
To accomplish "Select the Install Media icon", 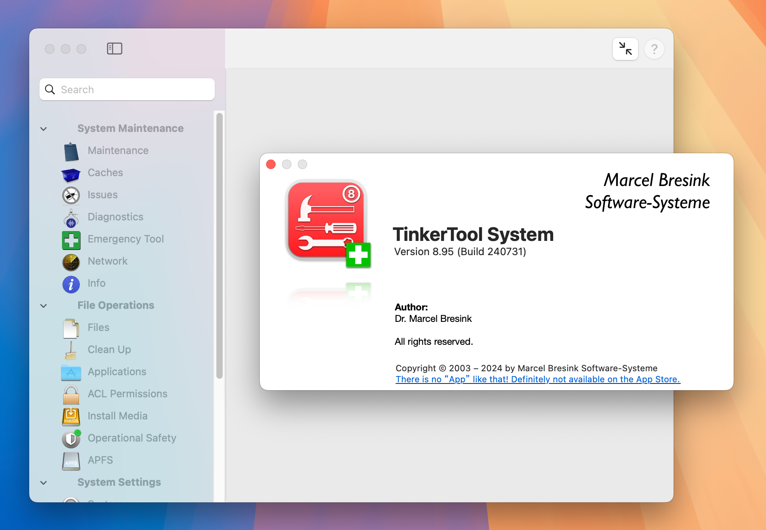I will 71,417.
